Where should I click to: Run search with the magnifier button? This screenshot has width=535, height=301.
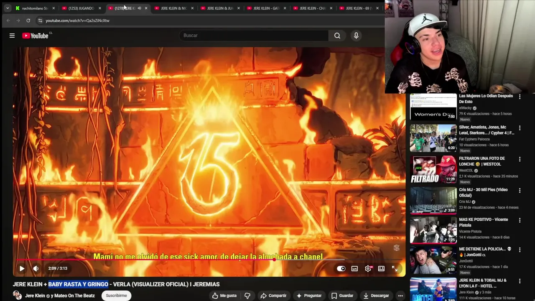click(x=337, y=36)
